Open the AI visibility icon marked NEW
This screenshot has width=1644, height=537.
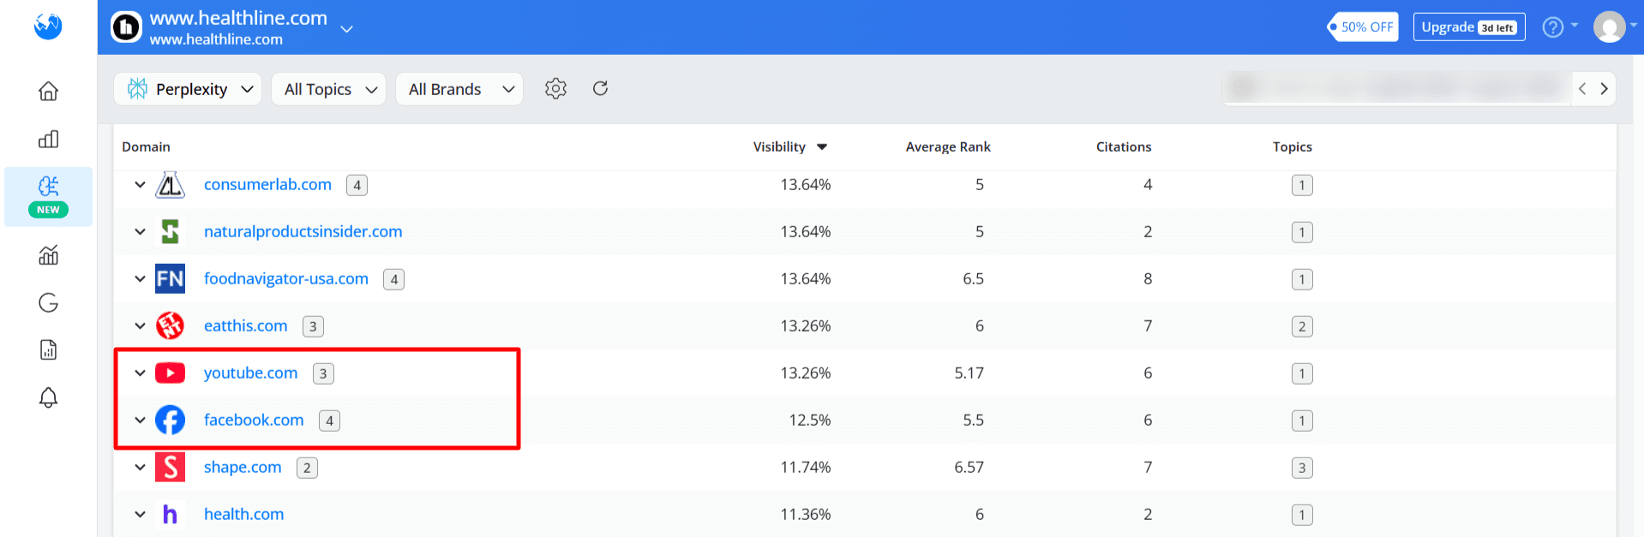point(49,196)
